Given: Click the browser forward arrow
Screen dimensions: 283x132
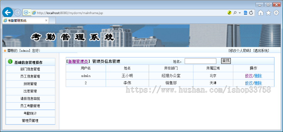Looking at the screenshot, I should coord(18,13).
